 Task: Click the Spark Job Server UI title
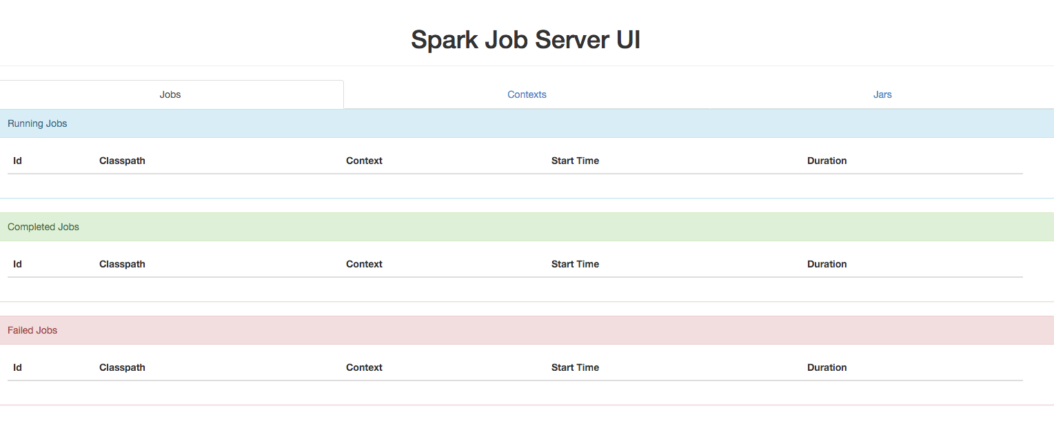coord(526,39)
